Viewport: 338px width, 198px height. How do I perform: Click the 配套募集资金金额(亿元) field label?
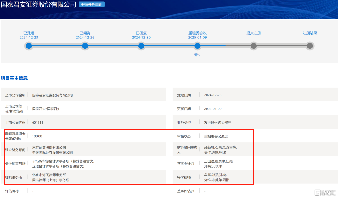15,136
